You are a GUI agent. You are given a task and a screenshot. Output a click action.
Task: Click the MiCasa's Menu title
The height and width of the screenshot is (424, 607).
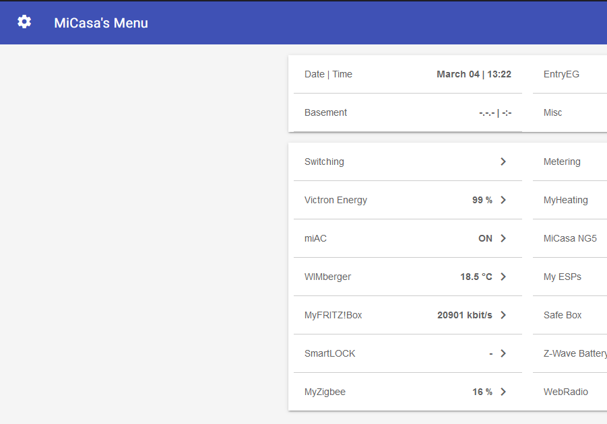tap(101, 23)
